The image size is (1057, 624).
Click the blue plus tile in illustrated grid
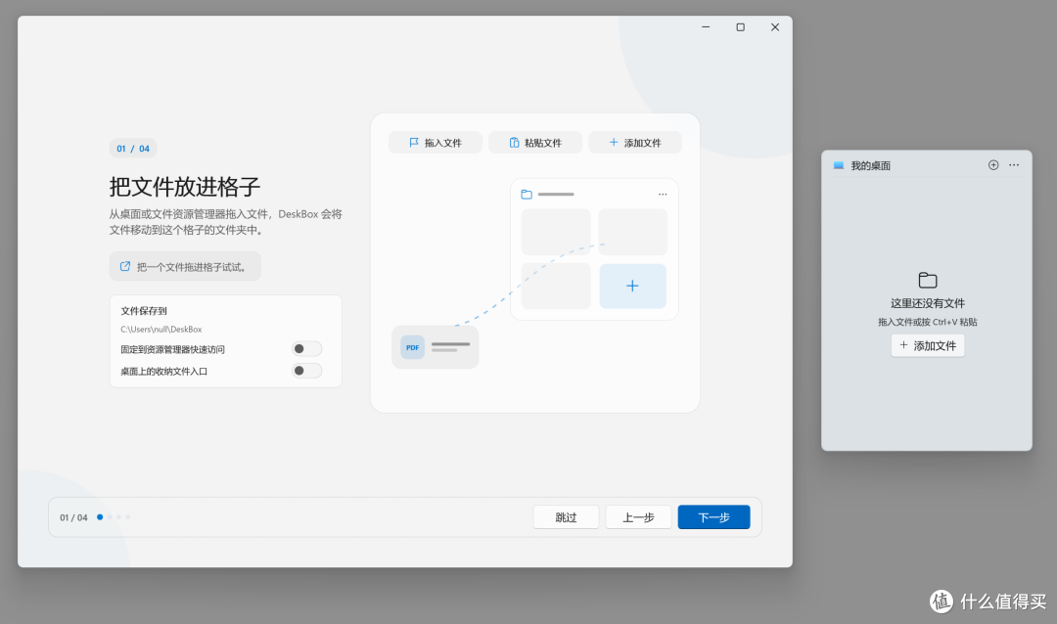632,286
